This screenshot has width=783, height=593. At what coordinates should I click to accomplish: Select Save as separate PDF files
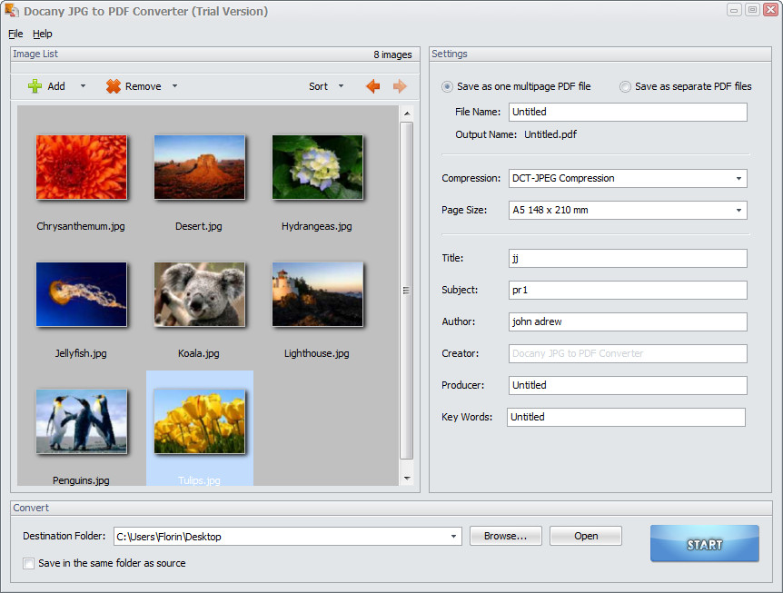[x=625, y=86]
